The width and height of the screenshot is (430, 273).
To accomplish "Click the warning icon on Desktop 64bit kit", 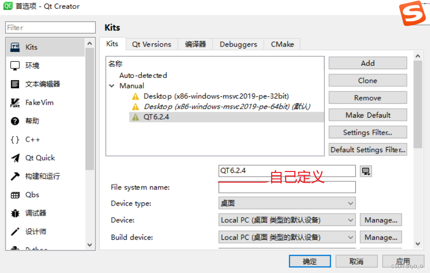I will (136, 107).
